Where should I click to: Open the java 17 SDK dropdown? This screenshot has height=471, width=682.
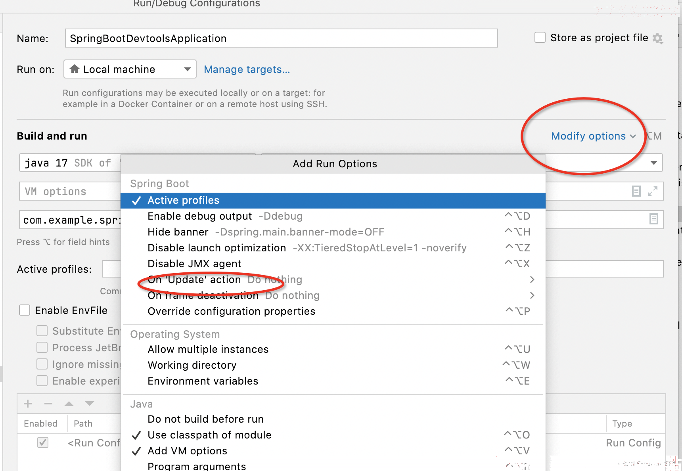(70, 163)
